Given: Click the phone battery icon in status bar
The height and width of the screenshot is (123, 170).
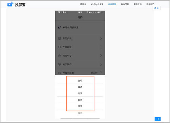Looking at the screenshot, I should pos(99,12).
